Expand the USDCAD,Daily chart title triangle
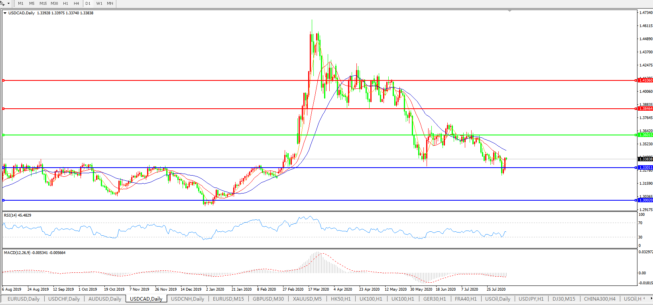 coord(5,13)
